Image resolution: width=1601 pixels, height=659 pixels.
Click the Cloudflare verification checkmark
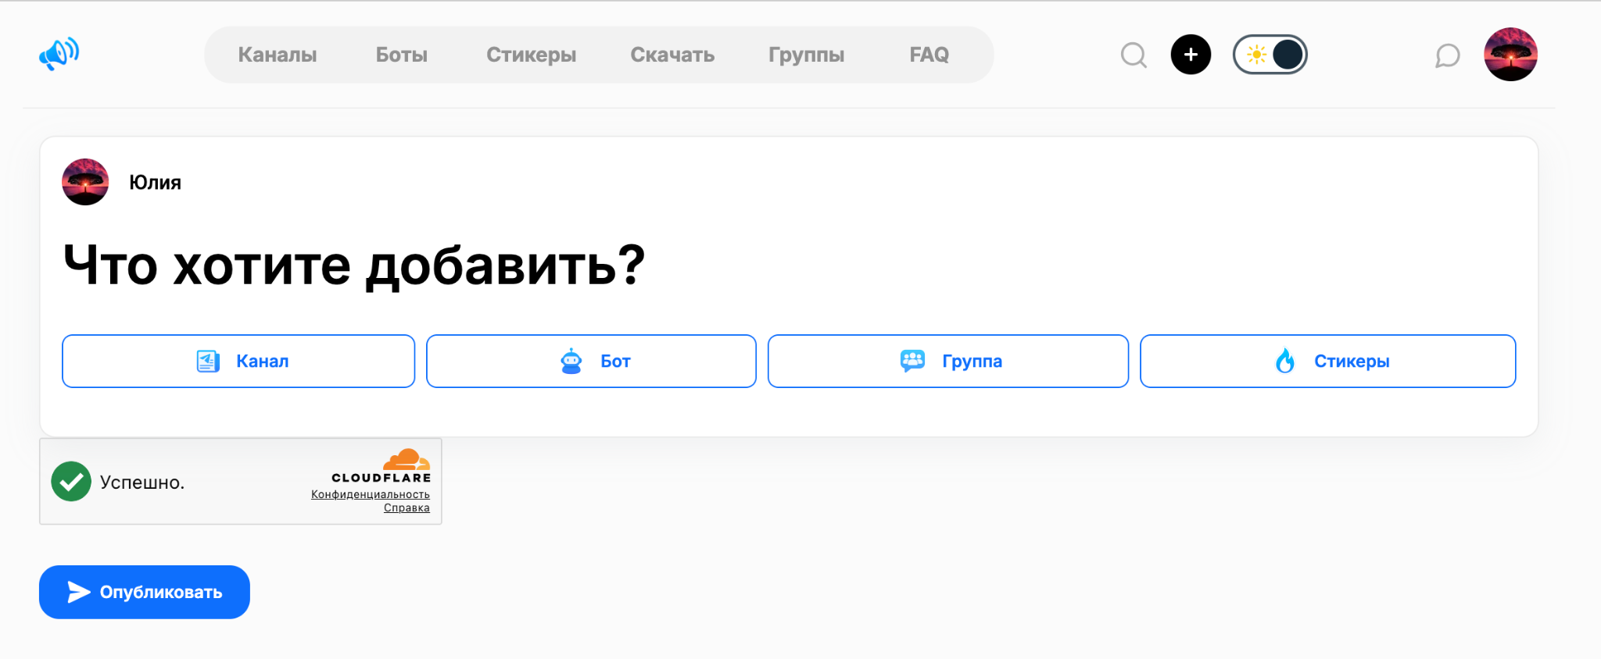[x=71, y=482]
